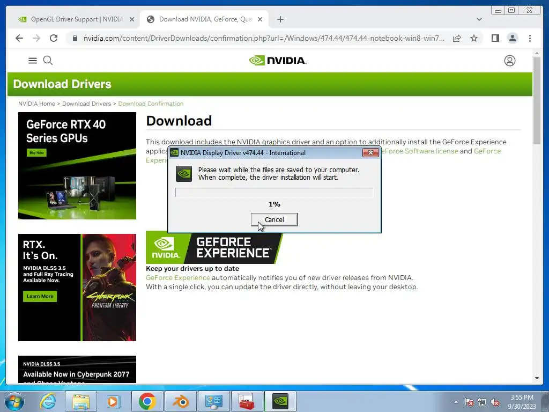Click page scrollbar up arrow
The width and height of the screenshot is (549, 412).
[x=537, y=53]
